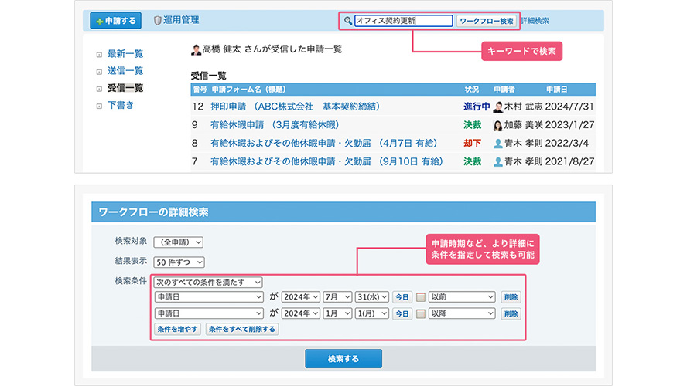Open the 以降 comparison dropdown
Image resolution: width=687 pixels, height=386 pixels.
(462, 313)
